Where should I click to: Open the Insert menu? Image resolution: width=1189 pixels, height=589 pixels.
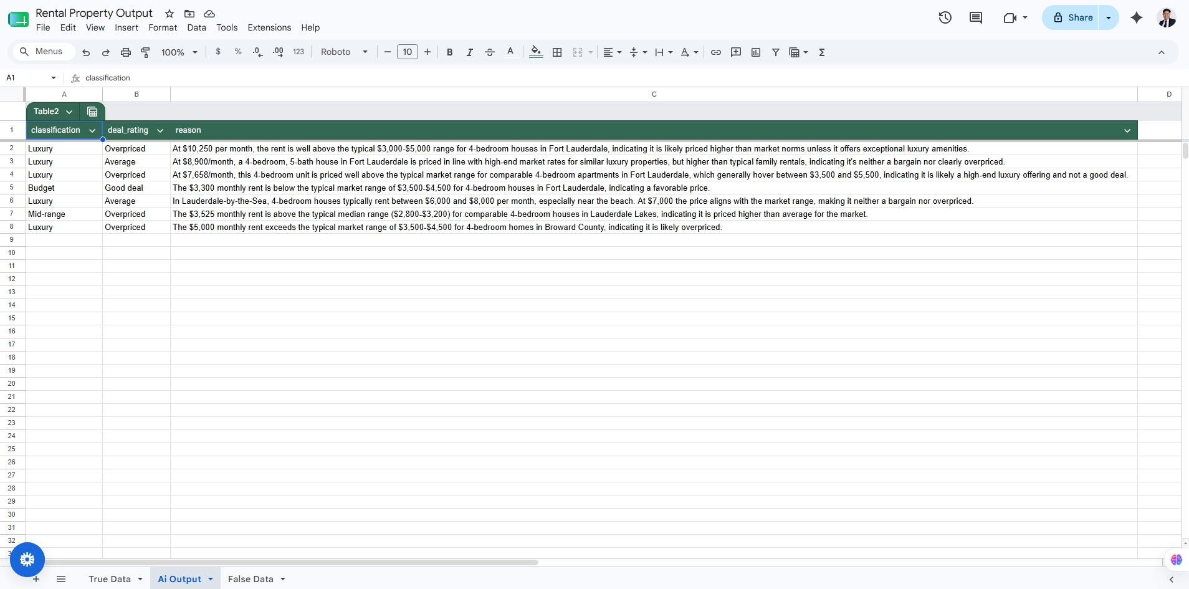[x=127, y=27]
